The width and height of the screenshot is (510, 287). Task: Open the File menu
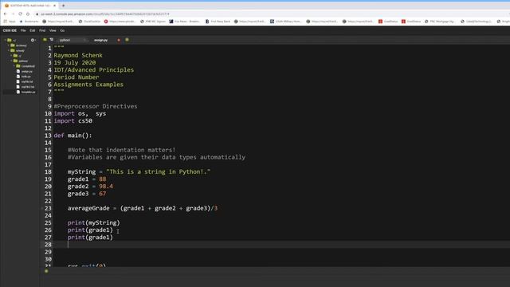[x=23, y=30]
